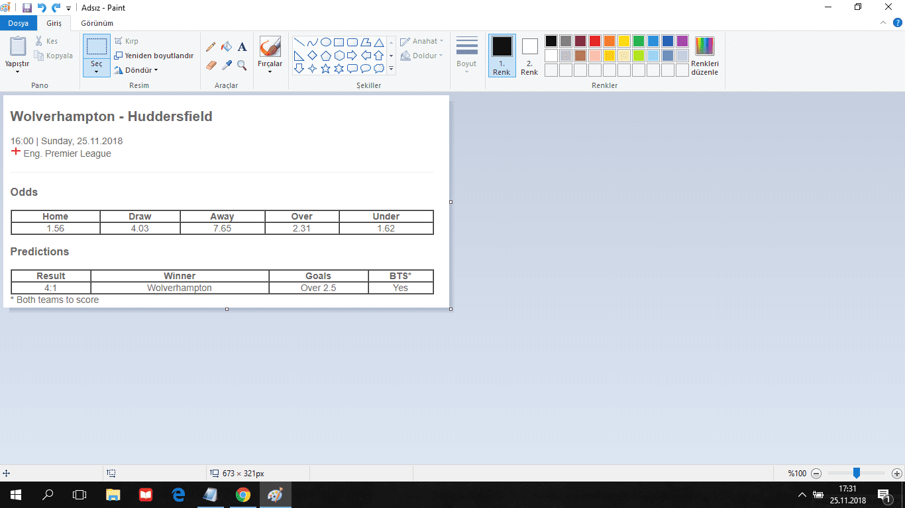
Task: Select the Text tool
Action: tap(242, 47)
